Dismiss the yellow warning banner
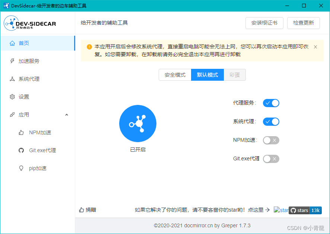 pos(315,47)
